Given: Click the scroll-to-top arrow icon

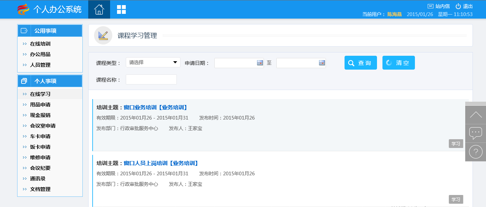Looking at the screenshot, I should pos(475,115).
